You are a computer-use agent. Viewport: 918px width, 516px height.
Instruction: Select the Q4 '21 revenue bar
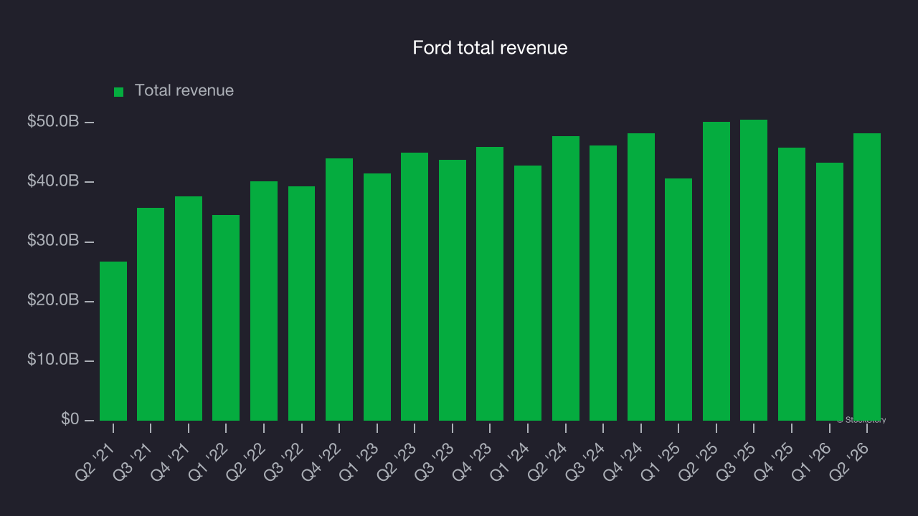(x=189, y=308)
